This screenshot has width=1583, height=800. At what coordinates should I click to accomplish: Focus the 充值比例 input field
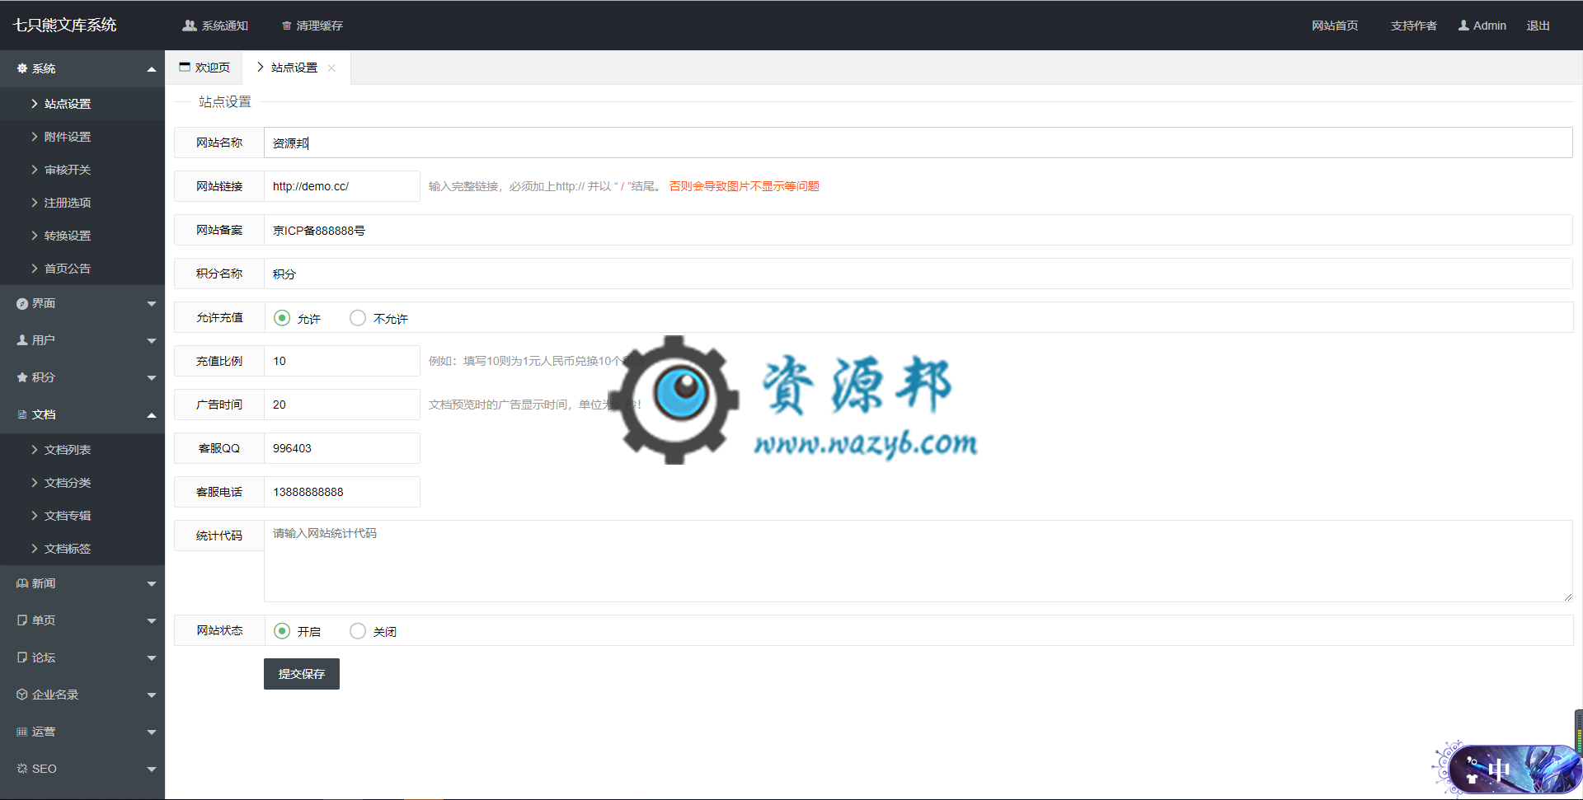click(x=341, y=361)
